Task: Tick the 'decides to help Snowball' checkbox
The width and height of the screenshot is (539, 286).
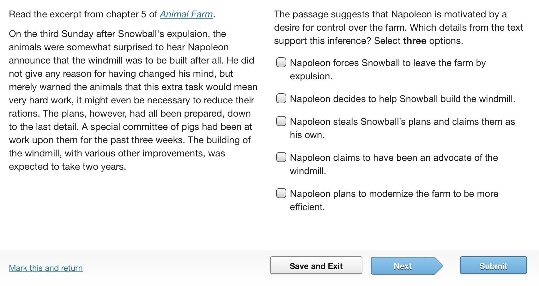Action: pos(281,99)
